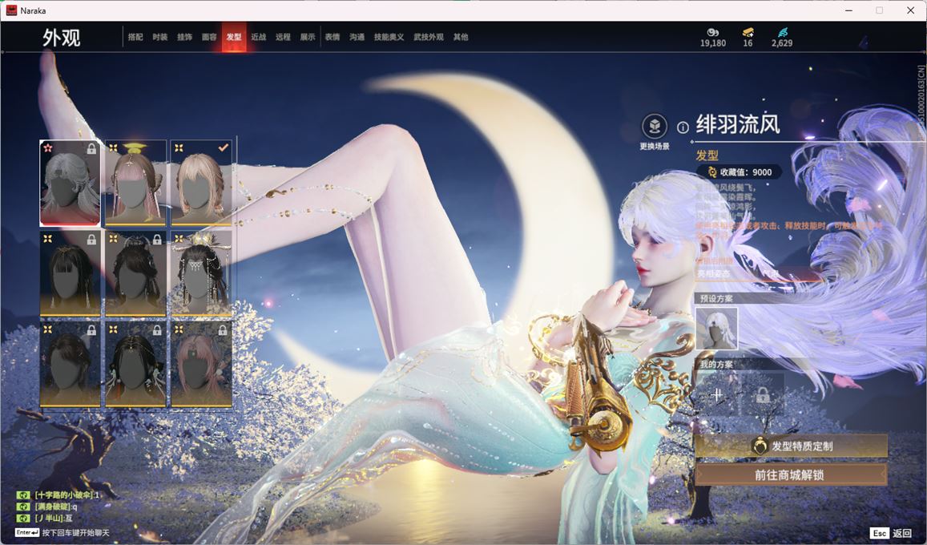This screenshot has height=545, width=927.
Task: Open the 挂饰 tab
Action: tap(184, 37)
